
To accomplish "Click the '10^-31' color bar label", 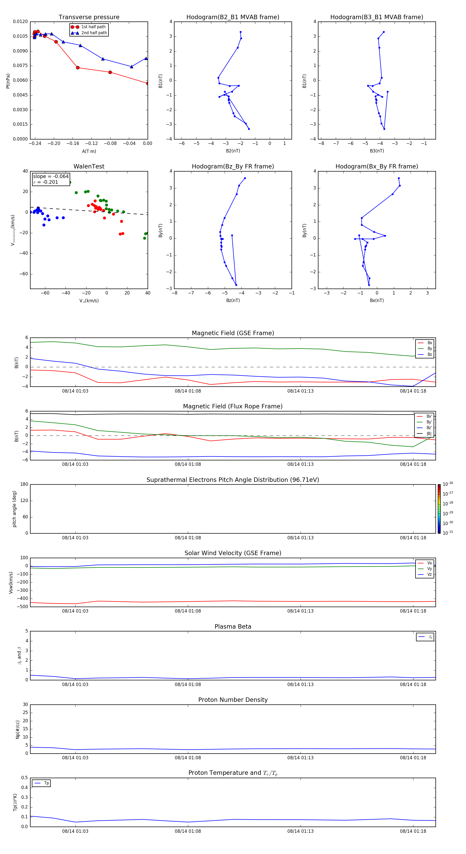I will pyautogui.click(x=448, y=533).
